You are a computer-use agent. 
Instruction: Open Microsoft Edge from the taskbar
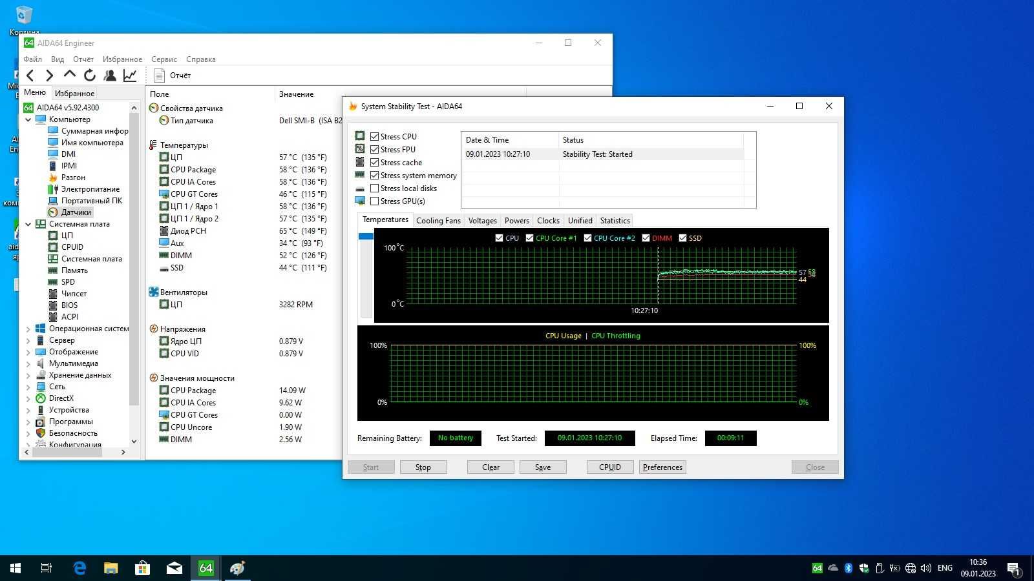pyautogui.click(x=79, y=568)
